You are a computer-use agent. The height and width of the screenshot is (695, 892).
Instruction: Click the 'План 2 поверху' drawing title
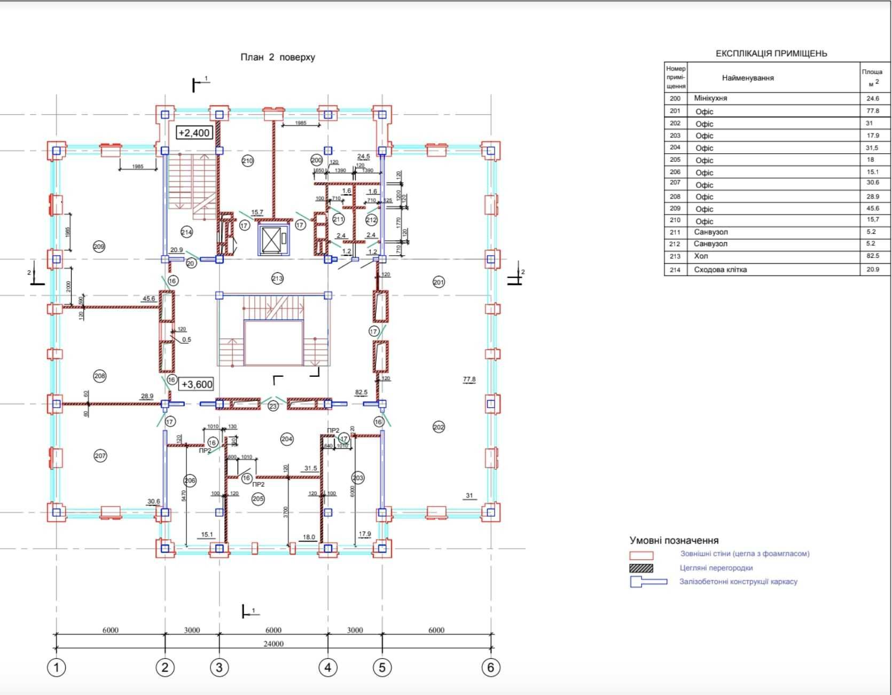tap(278, 57)
